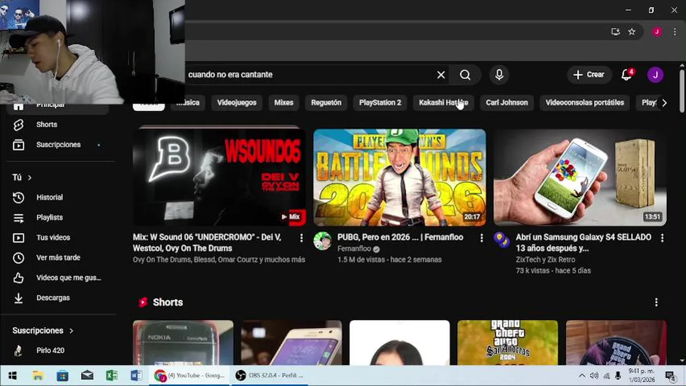Show hidden system tray icons
The image size is (686, 386).
[x=582, y=376]
